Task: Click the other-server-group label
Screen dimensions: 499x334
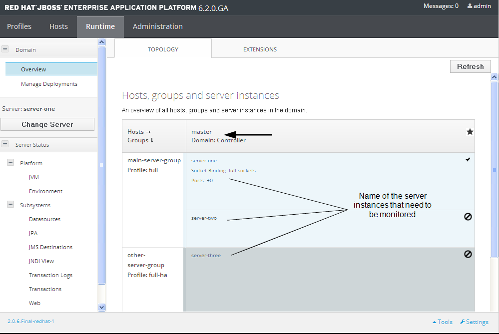Action: (x=146, y=260)
